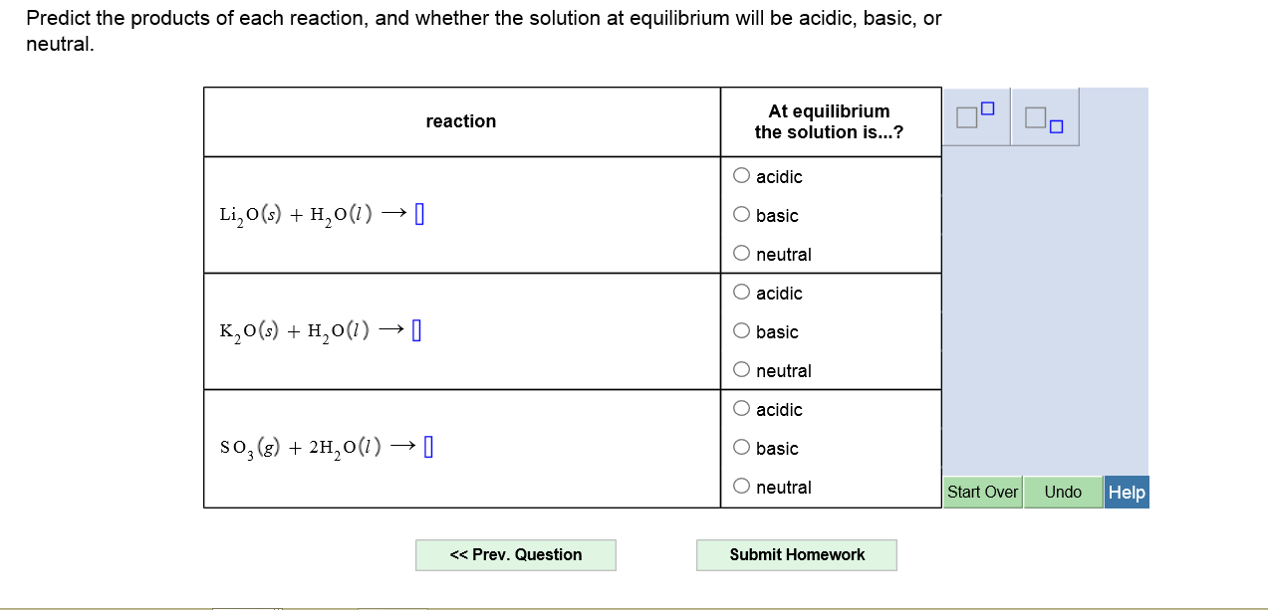Select the subscript input icon

coord(1044,116)
